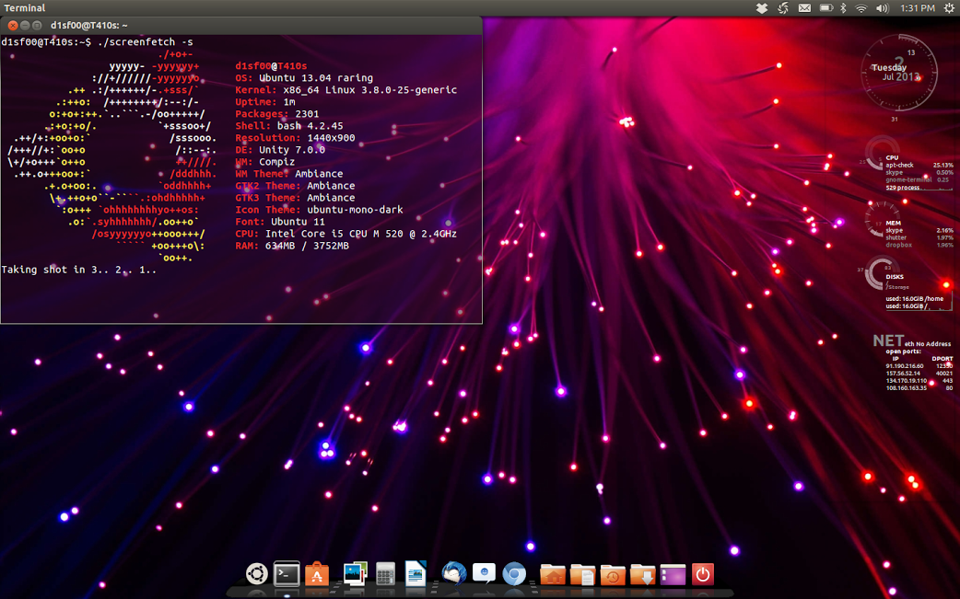The width and height of the screenshot is (960, 599).
Task: Click the Font: Ubuntu 11 line
Action: (280, 221)
